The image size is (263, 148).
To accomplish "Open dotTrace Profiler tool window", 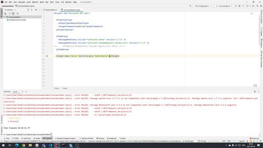I will pyautogui.click(x=86, y=139).
